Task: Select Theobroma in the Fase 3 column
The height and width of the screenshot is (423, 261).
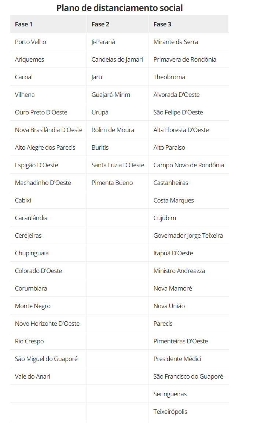Action: pos(169,77)
